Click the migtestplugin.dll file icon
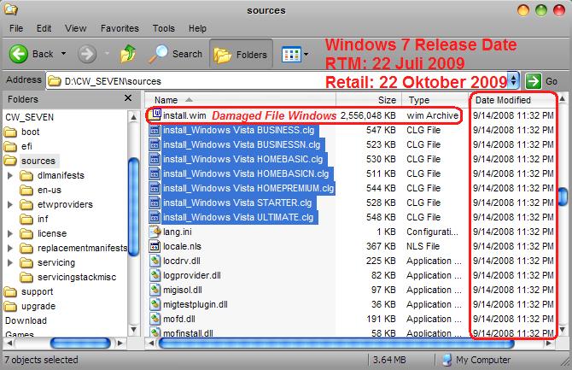The height and width of the screenshot is (370, 572). pos(155,304)
